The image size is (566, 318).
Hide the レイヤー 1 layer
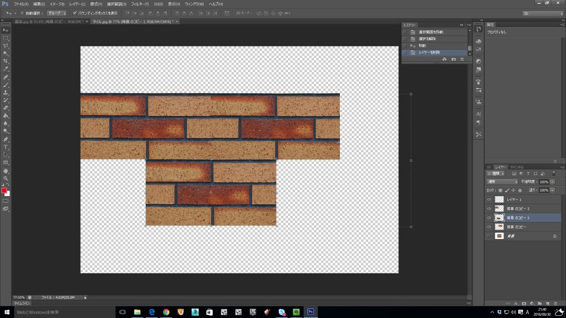tap(489, 199)
